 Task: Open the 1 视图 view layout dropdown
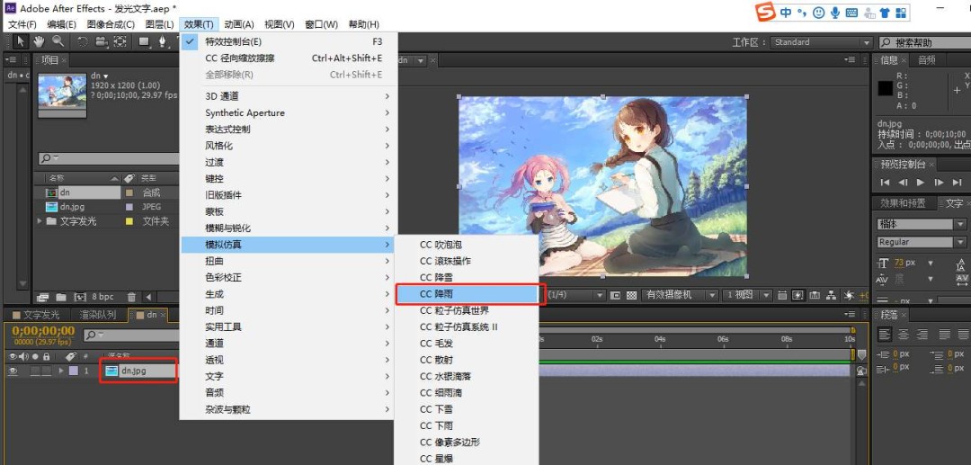[747, 295]
